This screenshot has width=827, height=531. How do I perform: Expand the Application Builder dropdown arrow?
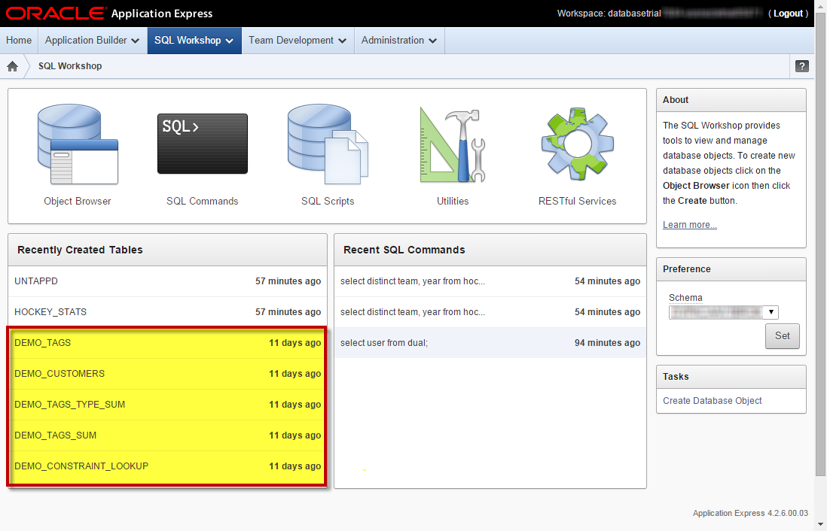point(135,41)
